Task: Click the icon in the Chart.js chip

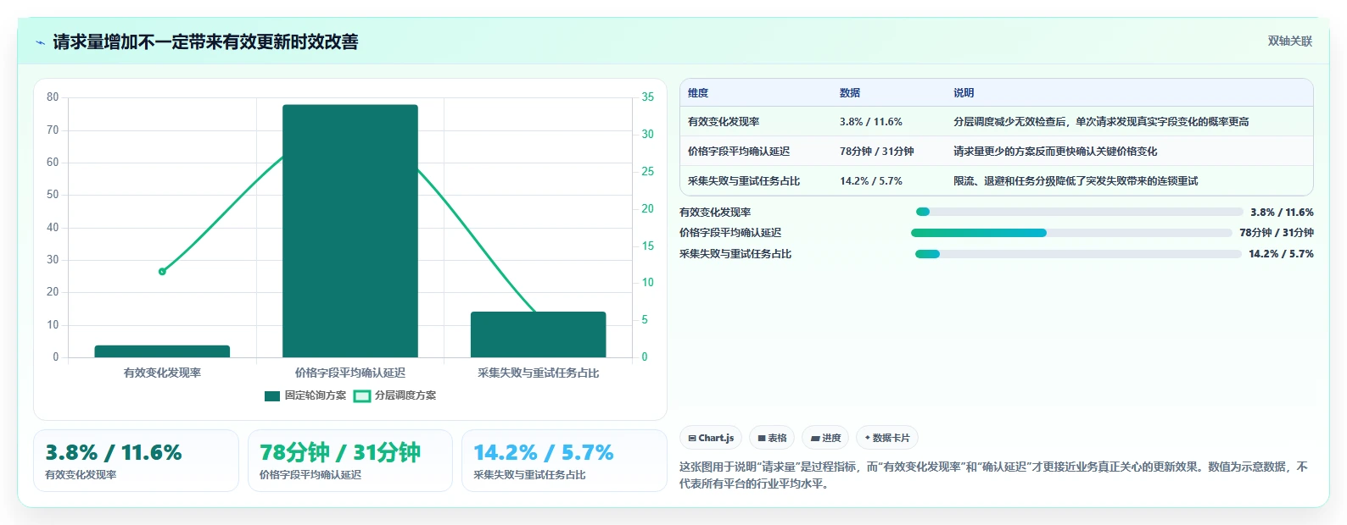Action: point(692,439)
